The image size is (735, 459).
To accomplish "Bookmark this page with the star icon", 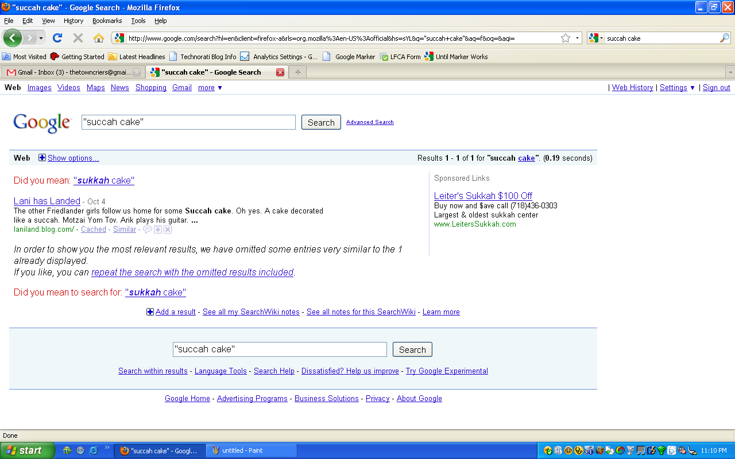I will 566,38.
